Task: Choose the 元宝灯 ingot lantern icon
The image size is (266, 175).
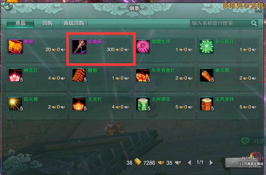Action: pyautogui.click(x=79, y=104)
